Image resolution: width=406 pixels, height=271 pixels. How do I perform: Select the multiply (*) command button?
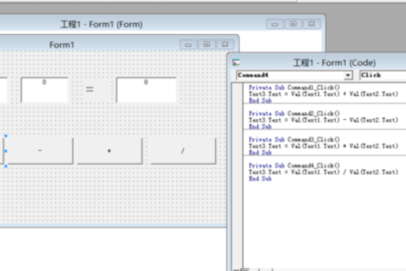[110, 151]
